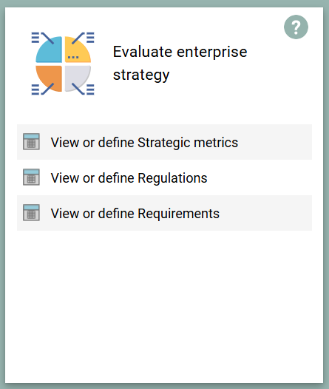Click the top-left callout lines on chart icon

click(x=42, y=38)
